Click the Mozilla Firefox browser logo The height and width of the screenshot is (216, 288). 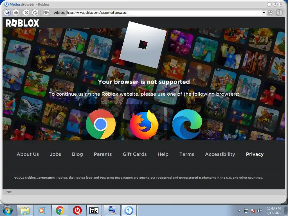point(144,124)
